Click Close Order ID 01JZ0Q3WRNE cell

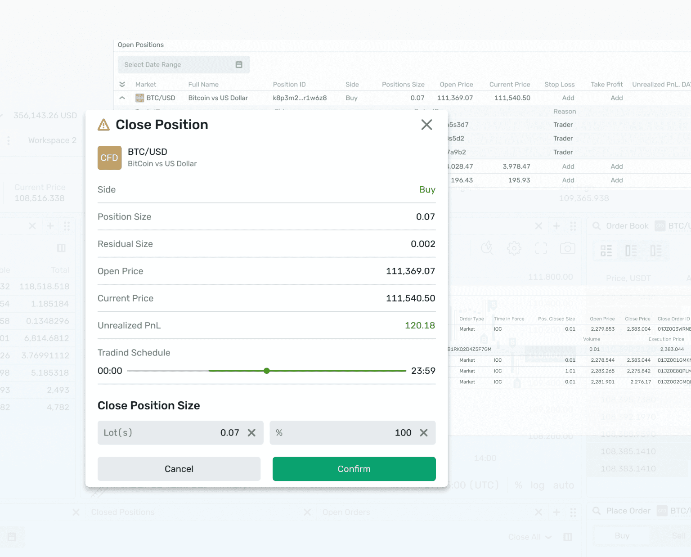(x=674, y=329)
